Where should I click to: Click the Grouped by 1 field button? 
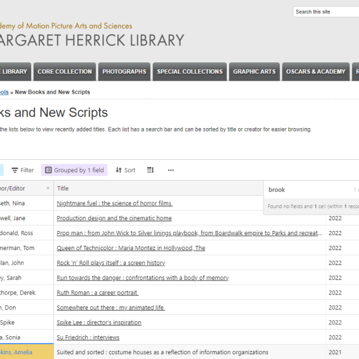click(74, 171)
